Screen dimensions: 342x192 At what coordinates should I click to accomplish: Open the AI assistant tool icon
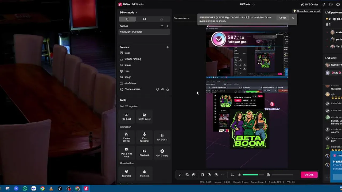point(194,175)
